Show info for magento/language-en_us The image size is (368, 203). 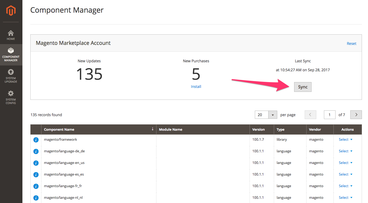(36, 163)
